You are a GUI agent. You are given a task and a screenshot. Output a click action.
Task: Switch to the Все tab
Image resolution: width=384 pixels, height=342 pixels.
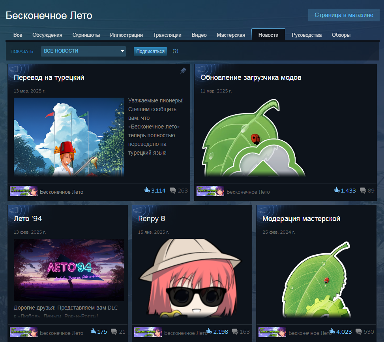18,35
